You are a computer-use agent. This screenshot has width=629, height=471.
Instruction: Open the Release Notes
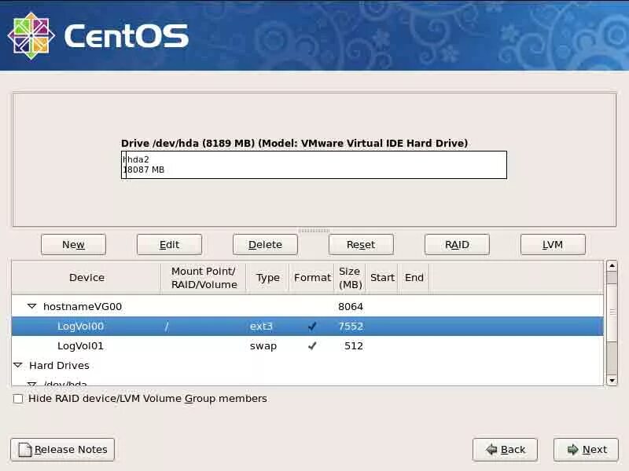coord(63,449)
